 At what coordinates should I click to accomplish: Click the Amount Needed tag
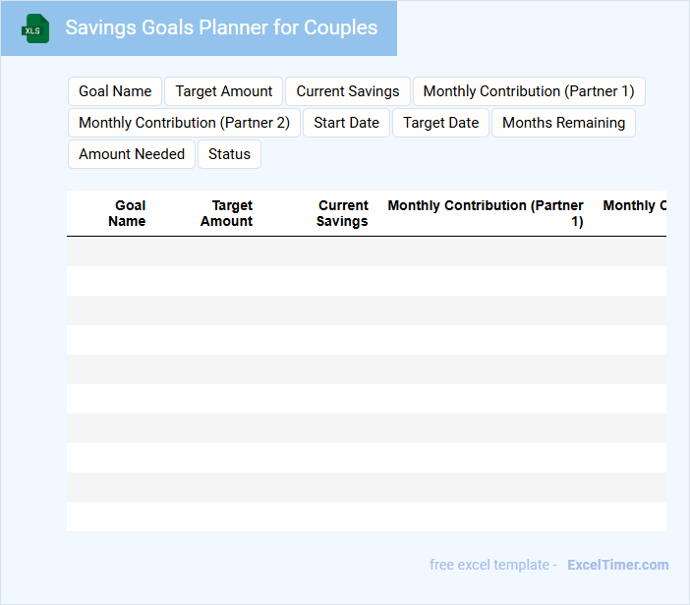click(x=132, y=154)
